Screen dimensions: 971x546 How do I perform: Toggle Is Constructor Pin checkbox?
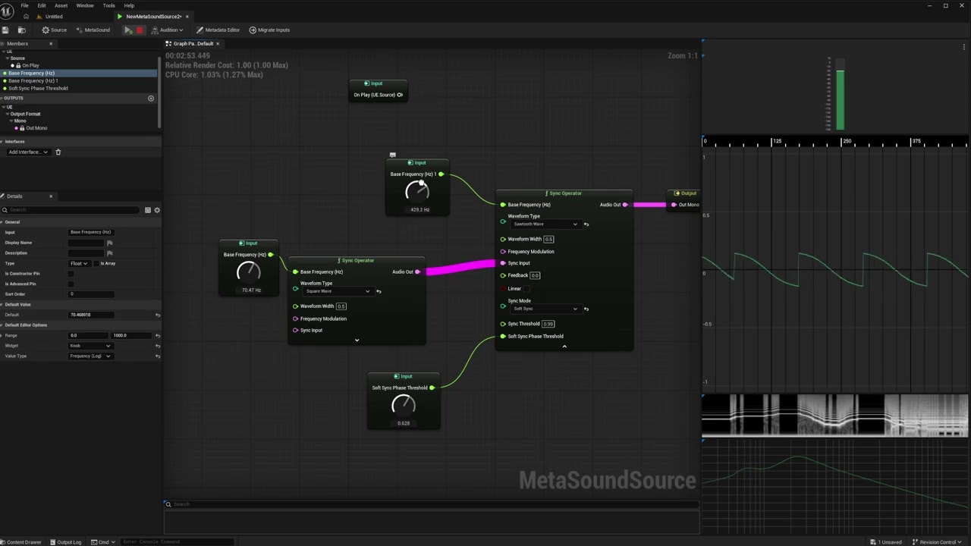pos(71,274)
